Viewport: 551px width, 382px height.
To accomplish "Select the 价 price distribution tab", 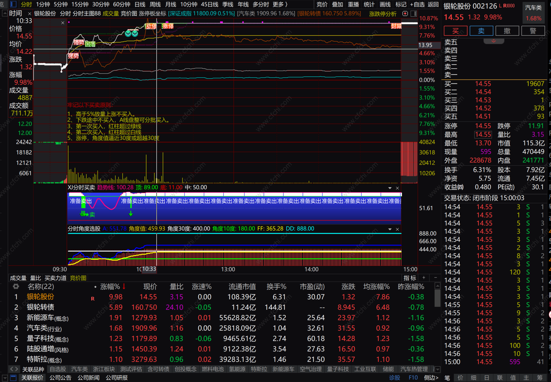I will pyautogui.click(x=460, y=378).
